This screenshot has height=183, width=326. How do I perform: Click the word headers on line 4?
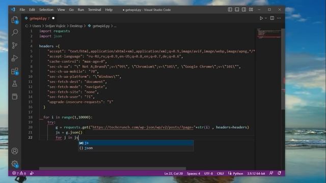click(x=46, y=46)
